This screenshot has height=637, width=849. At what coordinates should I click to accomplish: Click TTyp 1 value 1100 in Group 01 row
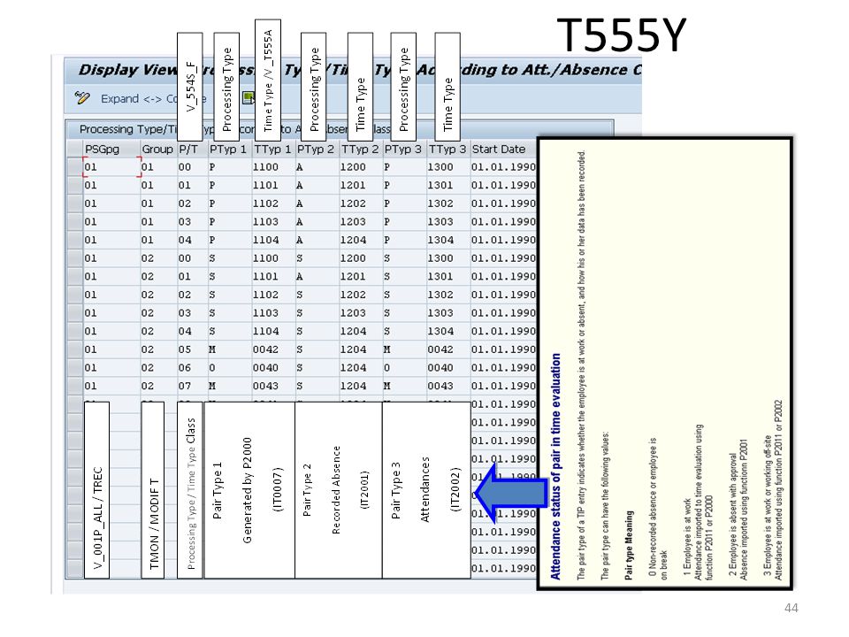[273, 167]
